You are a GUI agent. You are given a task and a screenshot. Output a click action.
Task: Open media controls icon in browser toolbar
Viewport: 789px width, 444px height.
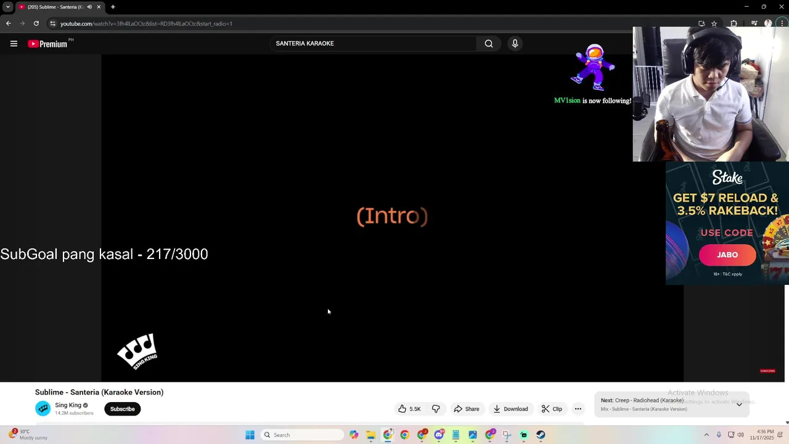pos(754,23)
